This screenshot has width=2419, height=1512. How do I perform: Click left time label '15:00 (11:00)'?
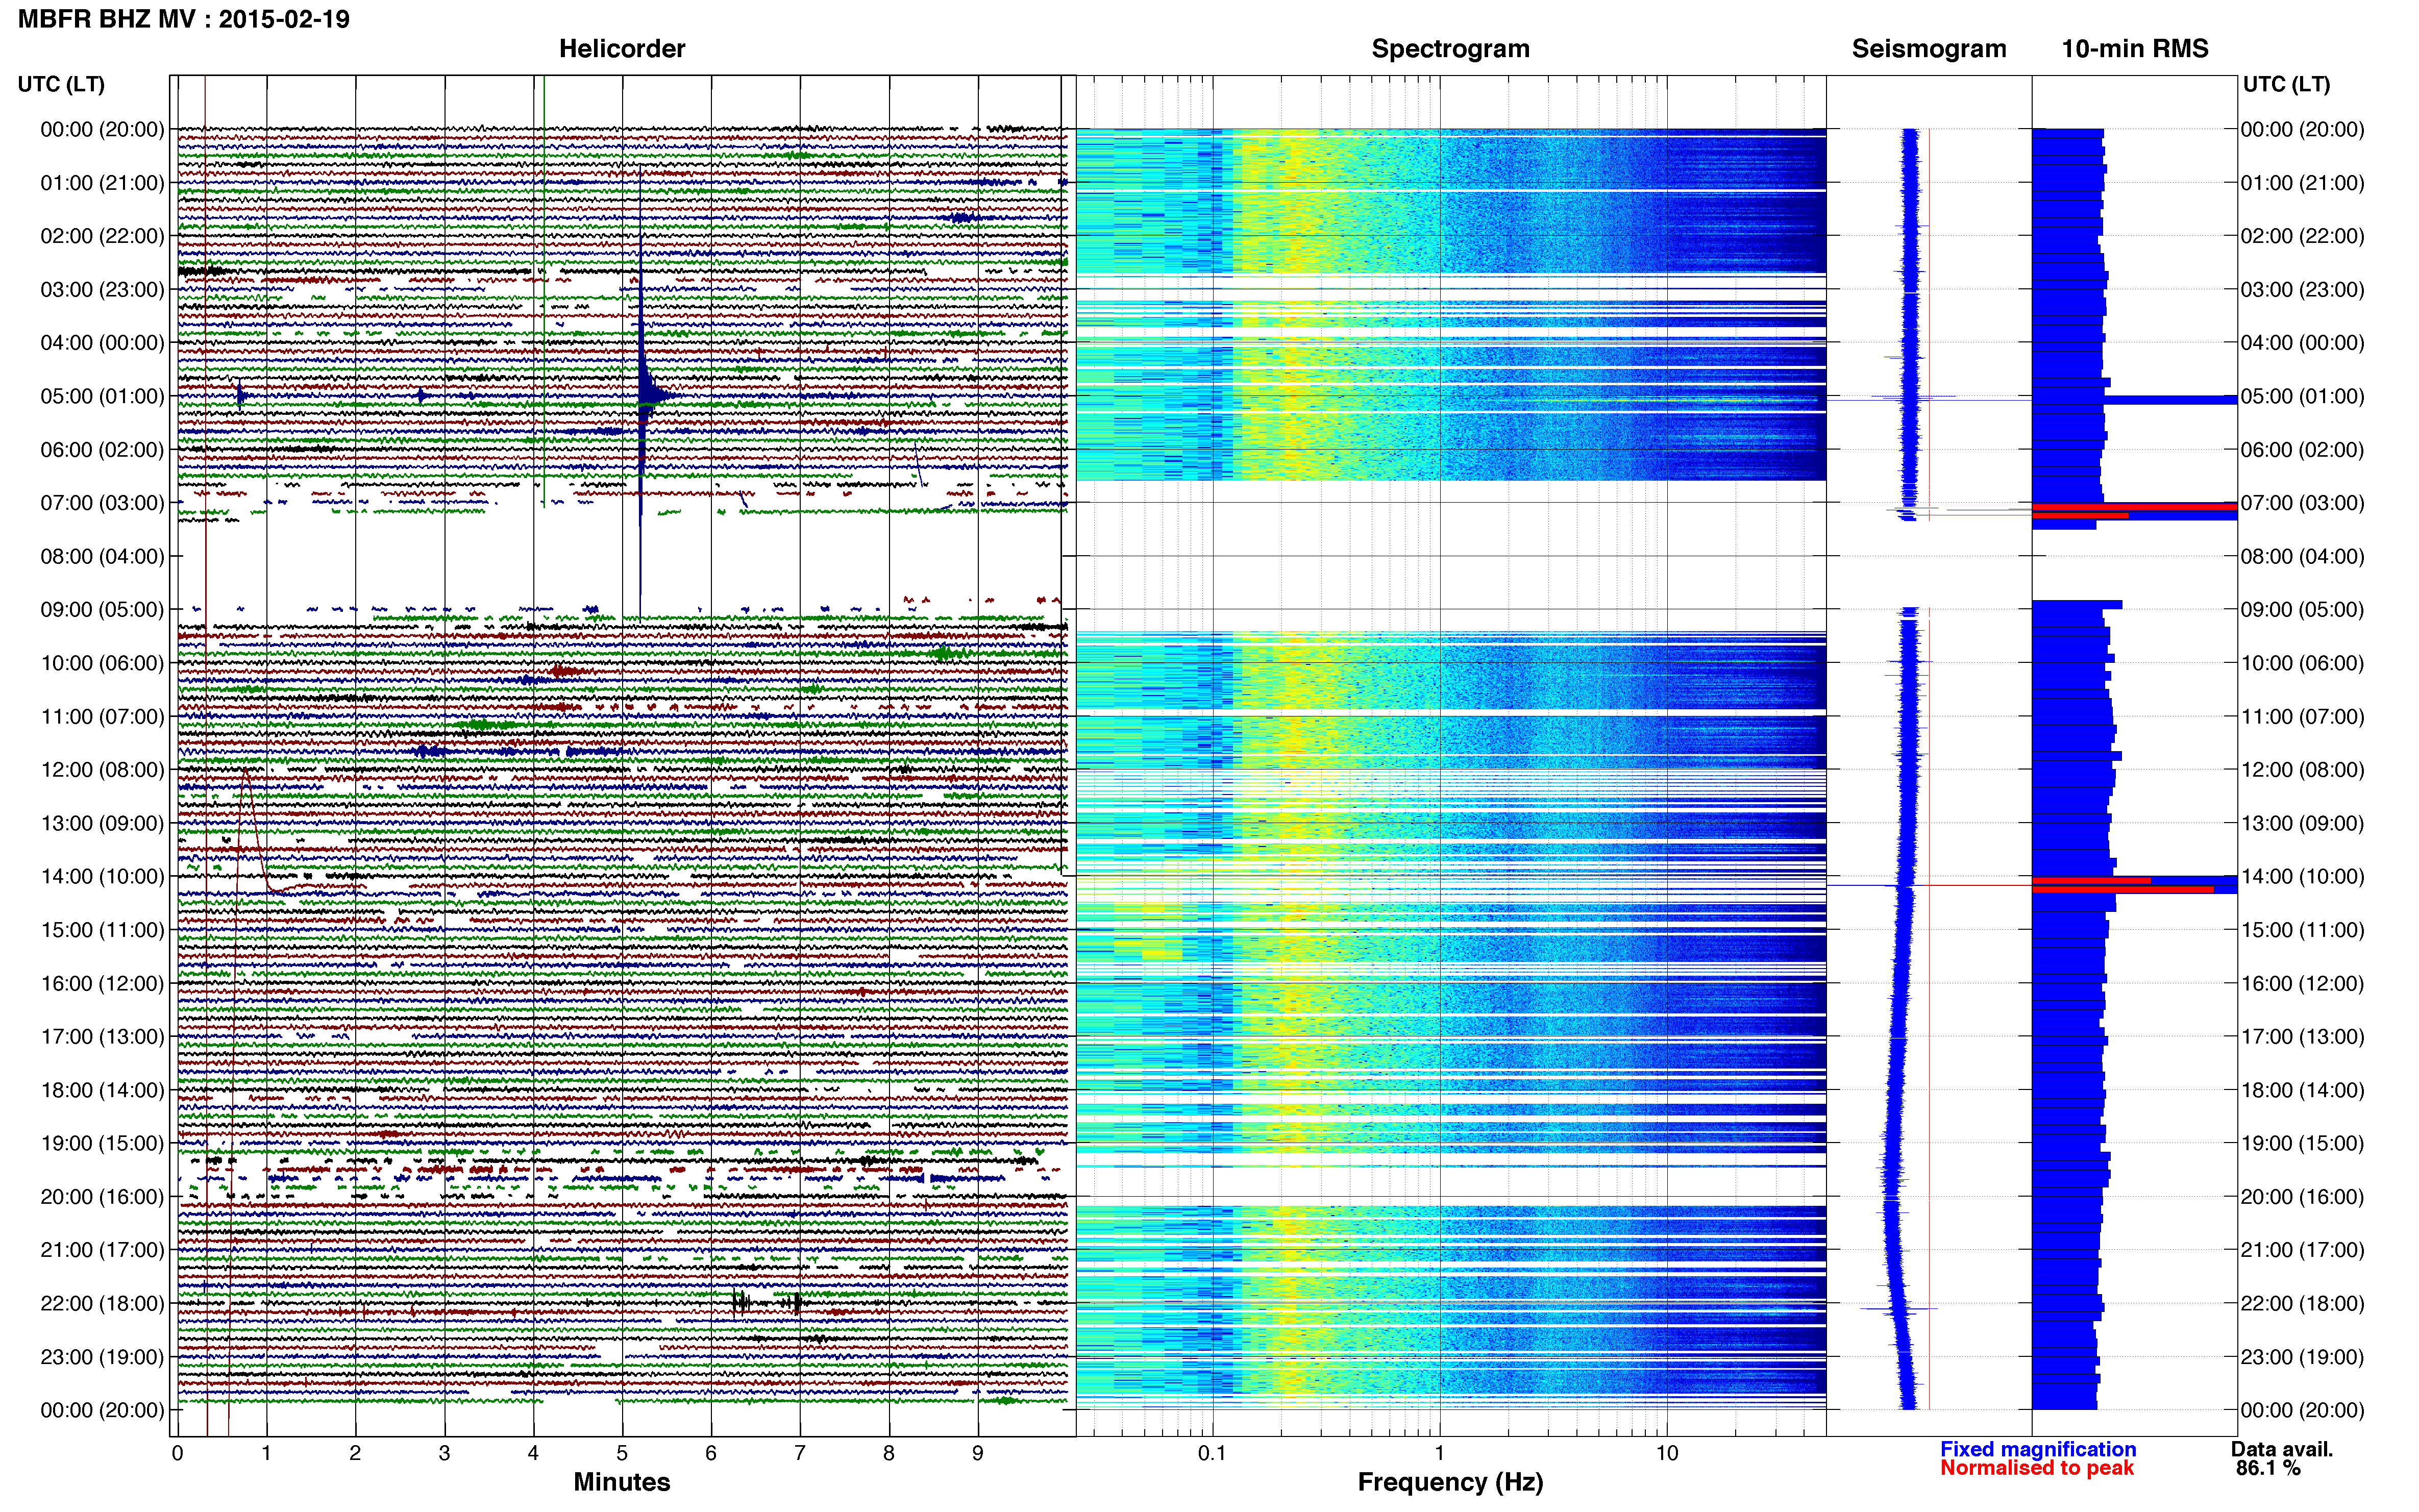pyautogui.click(x=102, y=930)
